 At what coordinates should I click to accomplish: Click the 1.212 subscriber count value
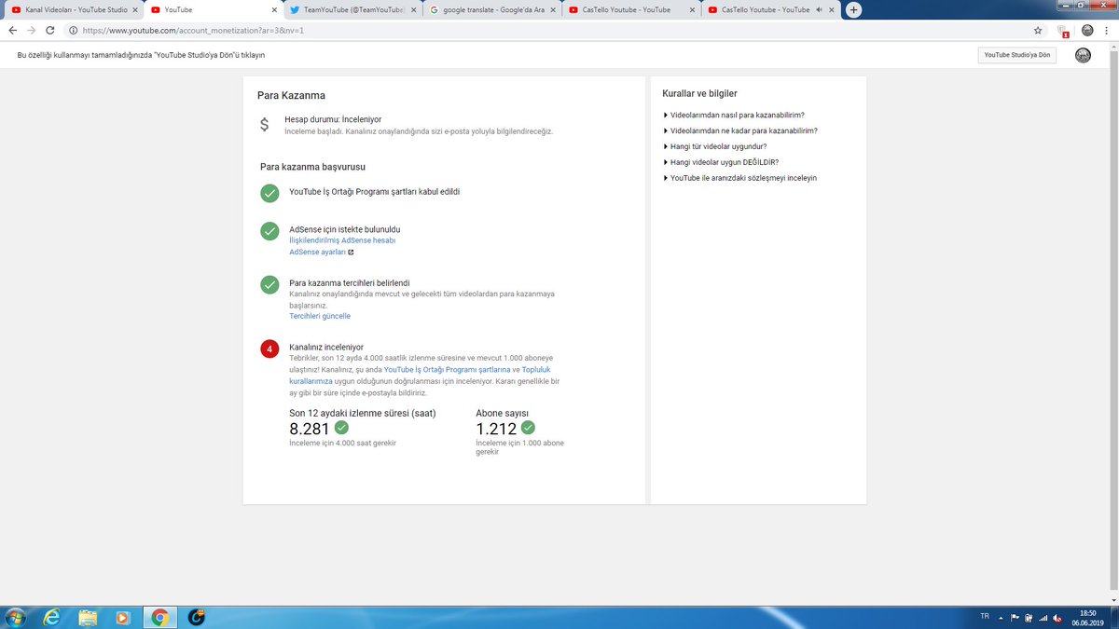pos(496,429)
